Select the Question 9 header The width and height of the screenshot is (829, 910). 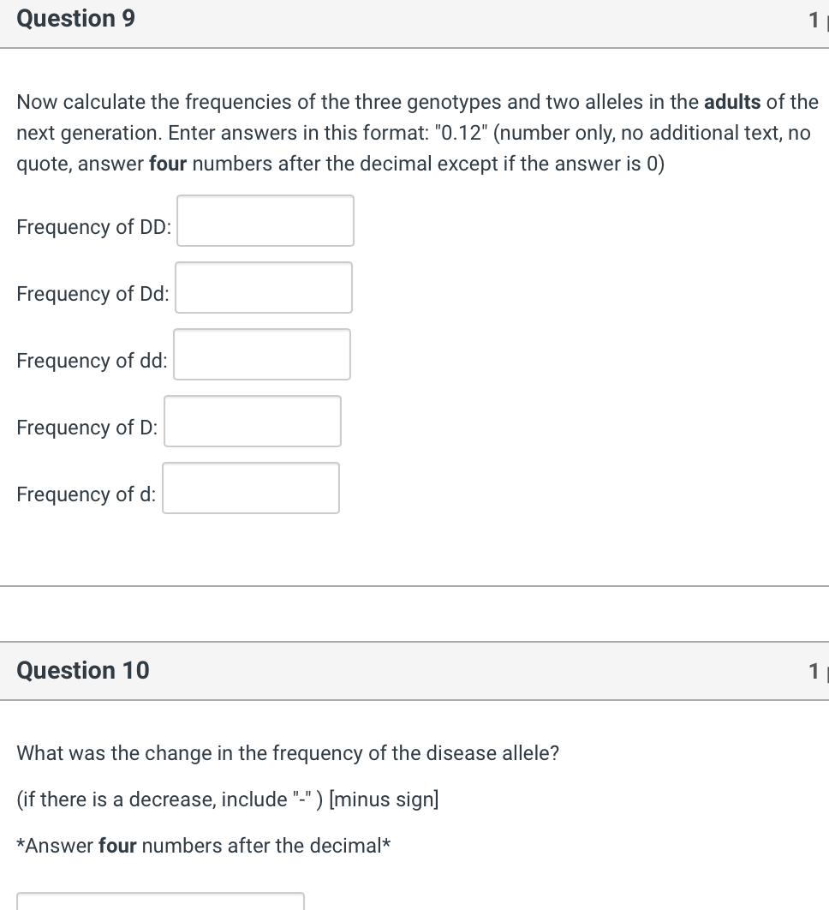click(x=75, y=18)
